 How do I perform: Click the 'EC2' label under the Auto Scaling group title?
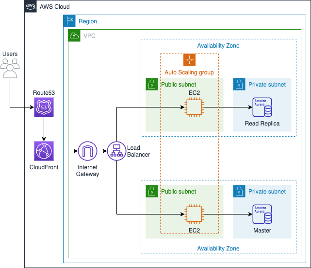(194, 93)
